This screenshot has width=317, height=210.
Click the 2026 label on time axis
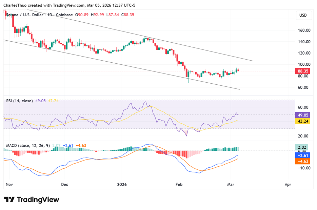(122, 185)
